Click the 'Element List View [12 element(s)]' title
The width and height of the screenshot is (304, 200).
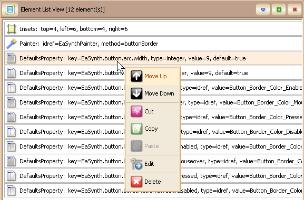(x=62, y=9)
